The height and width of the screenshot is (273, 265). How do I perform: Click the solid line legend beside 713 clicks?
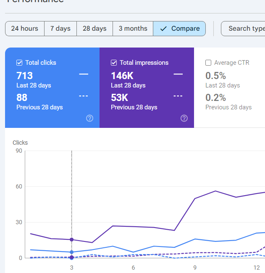(84, 74)
